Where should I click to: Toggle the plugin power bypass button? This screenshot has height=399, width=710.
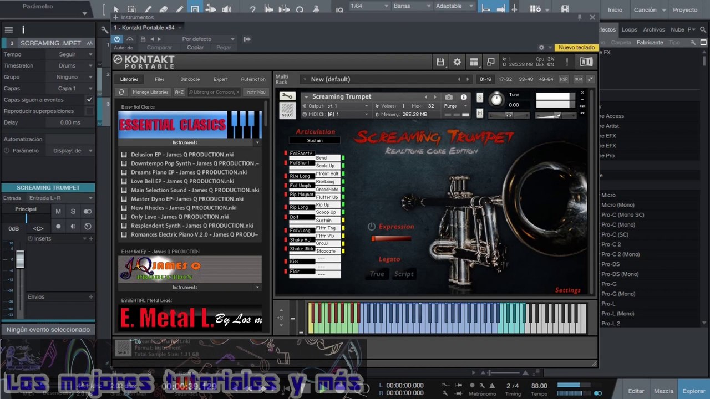pyautogui.click(x=117, y=39)
